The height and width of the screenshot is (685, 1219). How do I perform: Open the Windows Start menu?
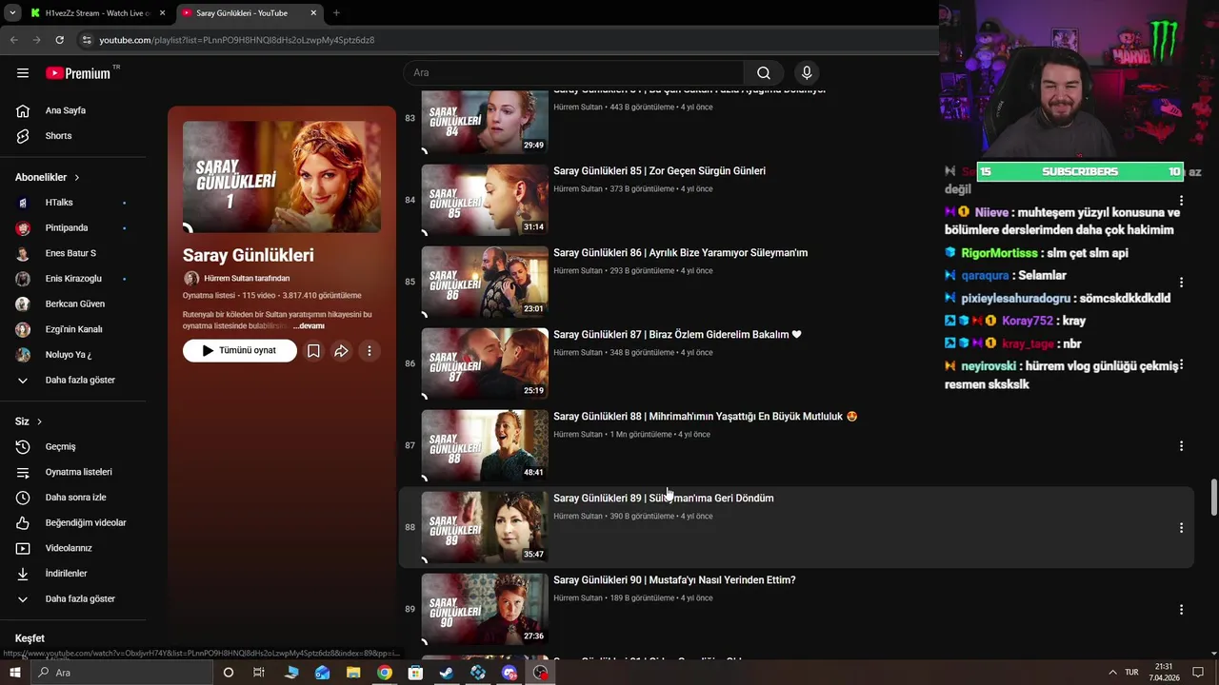coord(14,673)
